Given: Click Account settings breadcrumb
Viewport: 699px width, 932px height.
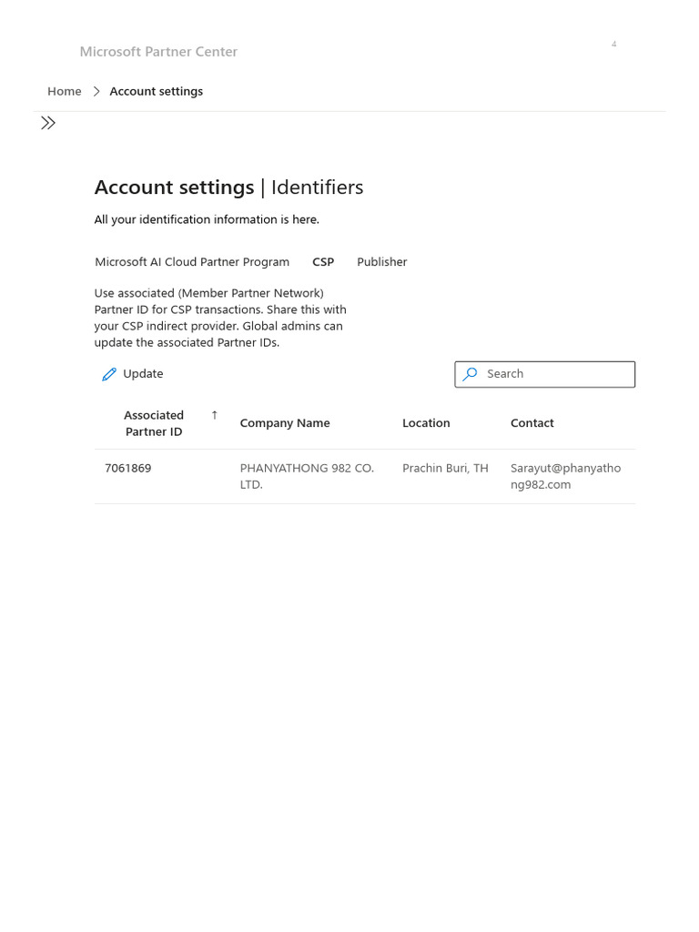Looking at the screenshot, I should (x=157, y=92).
